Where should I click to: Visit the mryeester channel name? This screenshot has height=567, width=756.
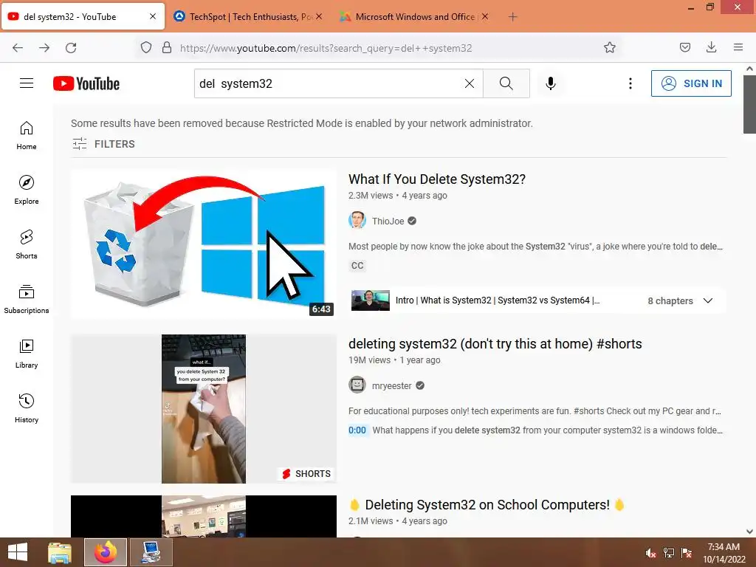pyautogui.click(x=391, y=385)
